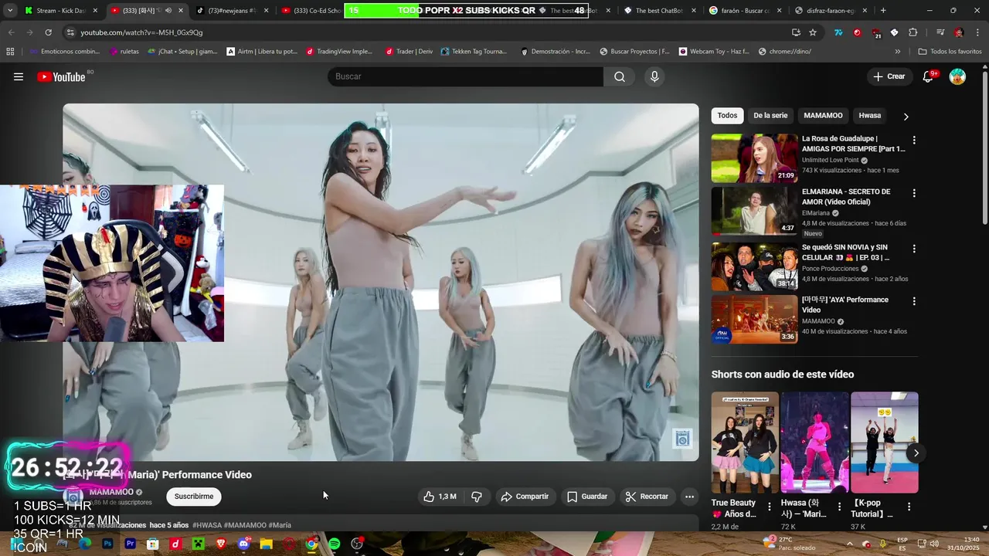Open La Rosa de Guadalupe video thumbnail
This screenshot has height=556, width=989.
tap(754, 158)
